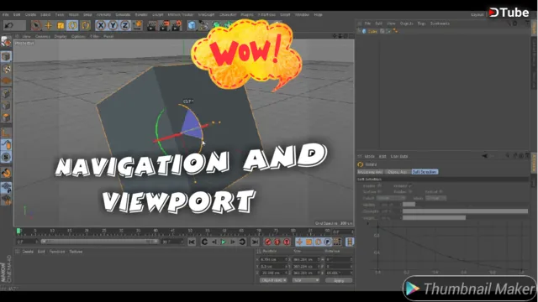Screen dimensions: 538x302
Task: Open the Size mode dropdown
Action: [x=306, y=280]
